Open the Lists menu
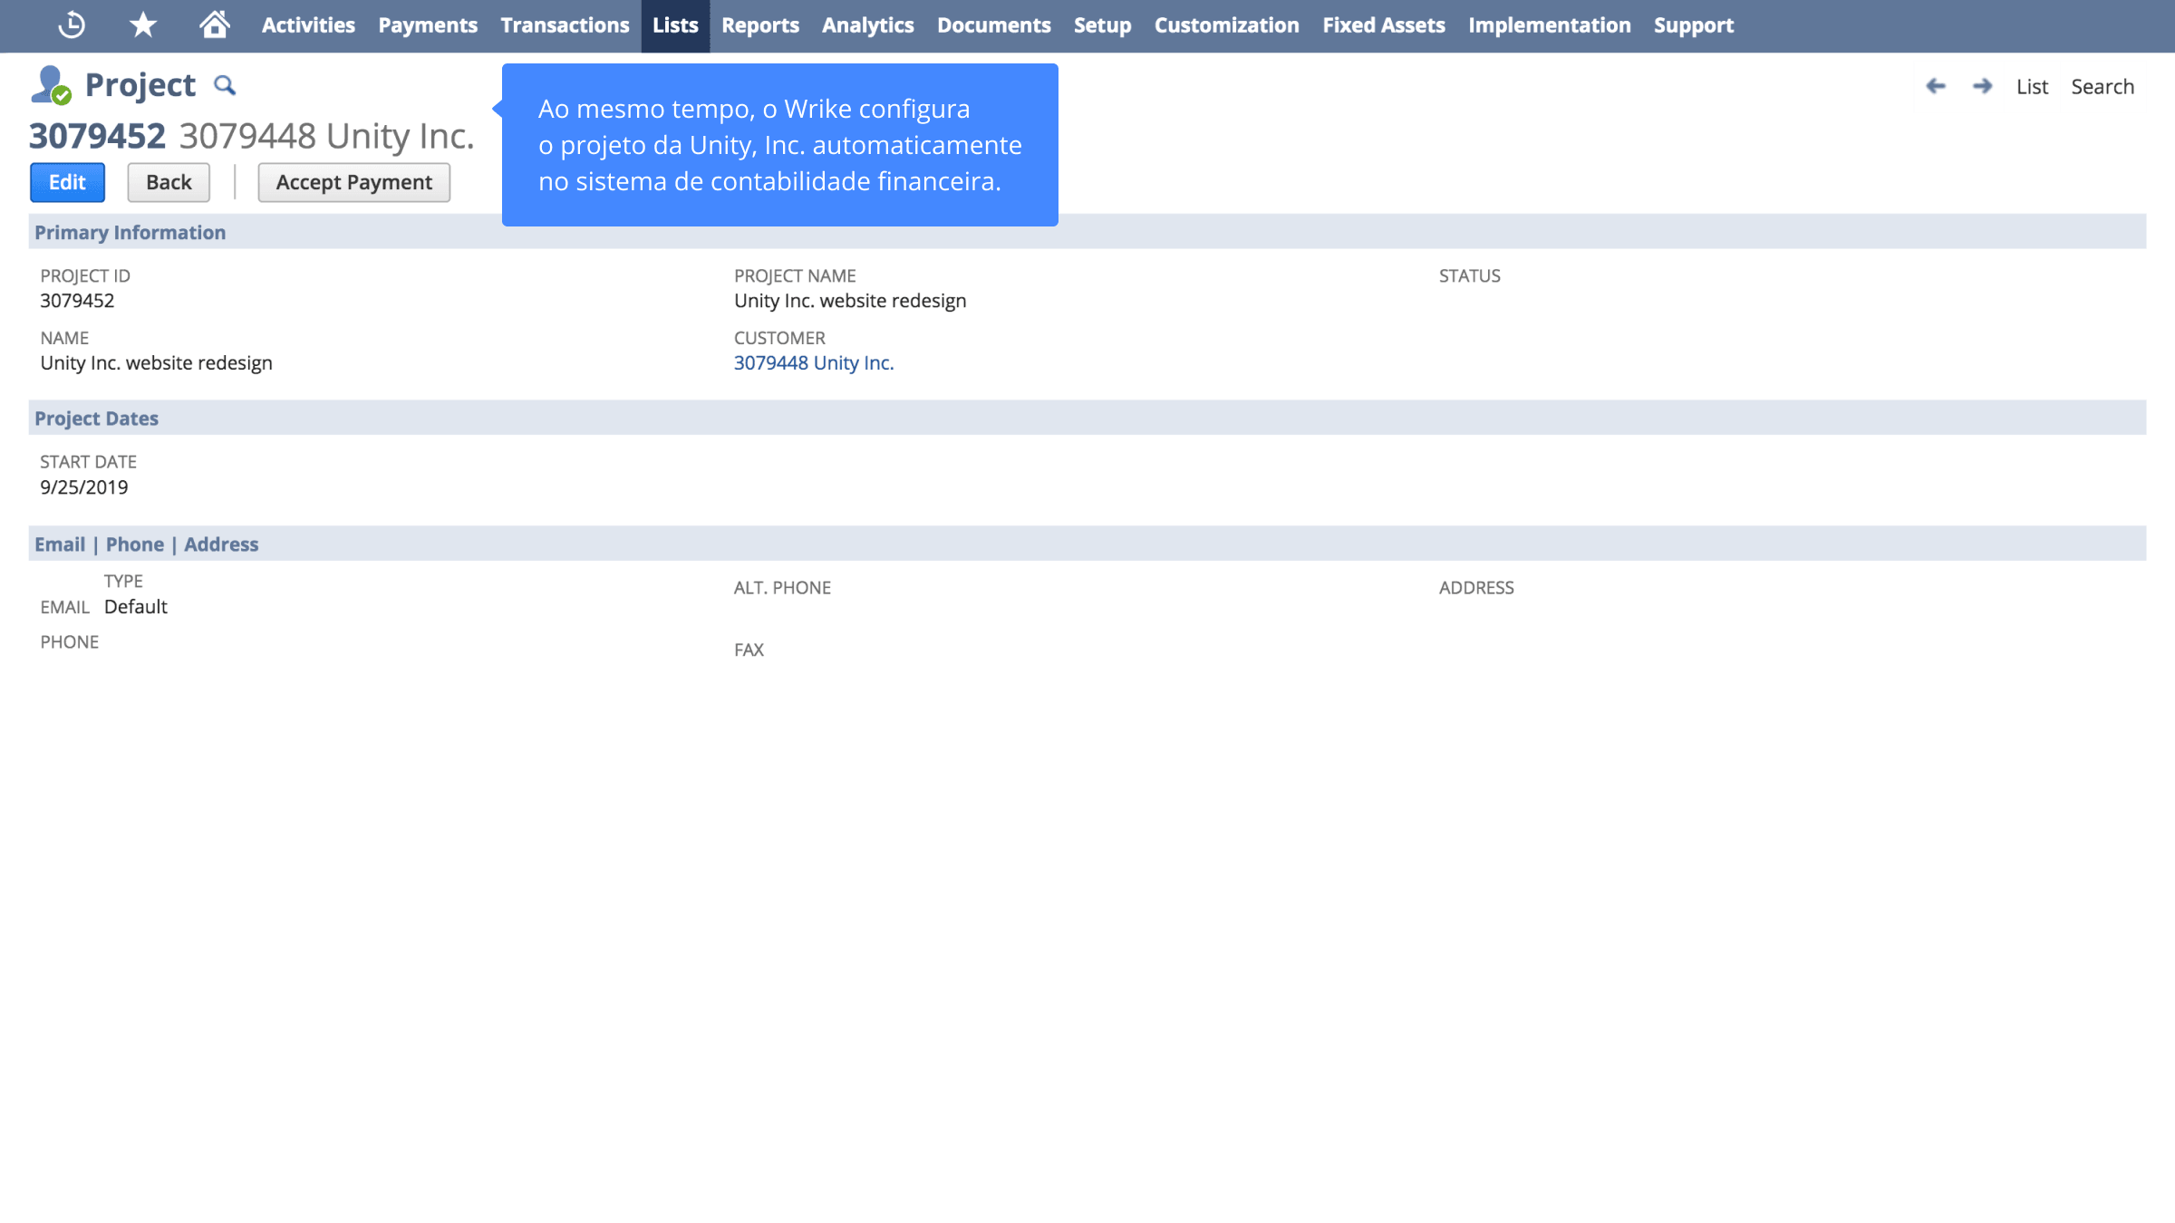2175x1223 pixels. pyautogui.click(x=675, y=25)
